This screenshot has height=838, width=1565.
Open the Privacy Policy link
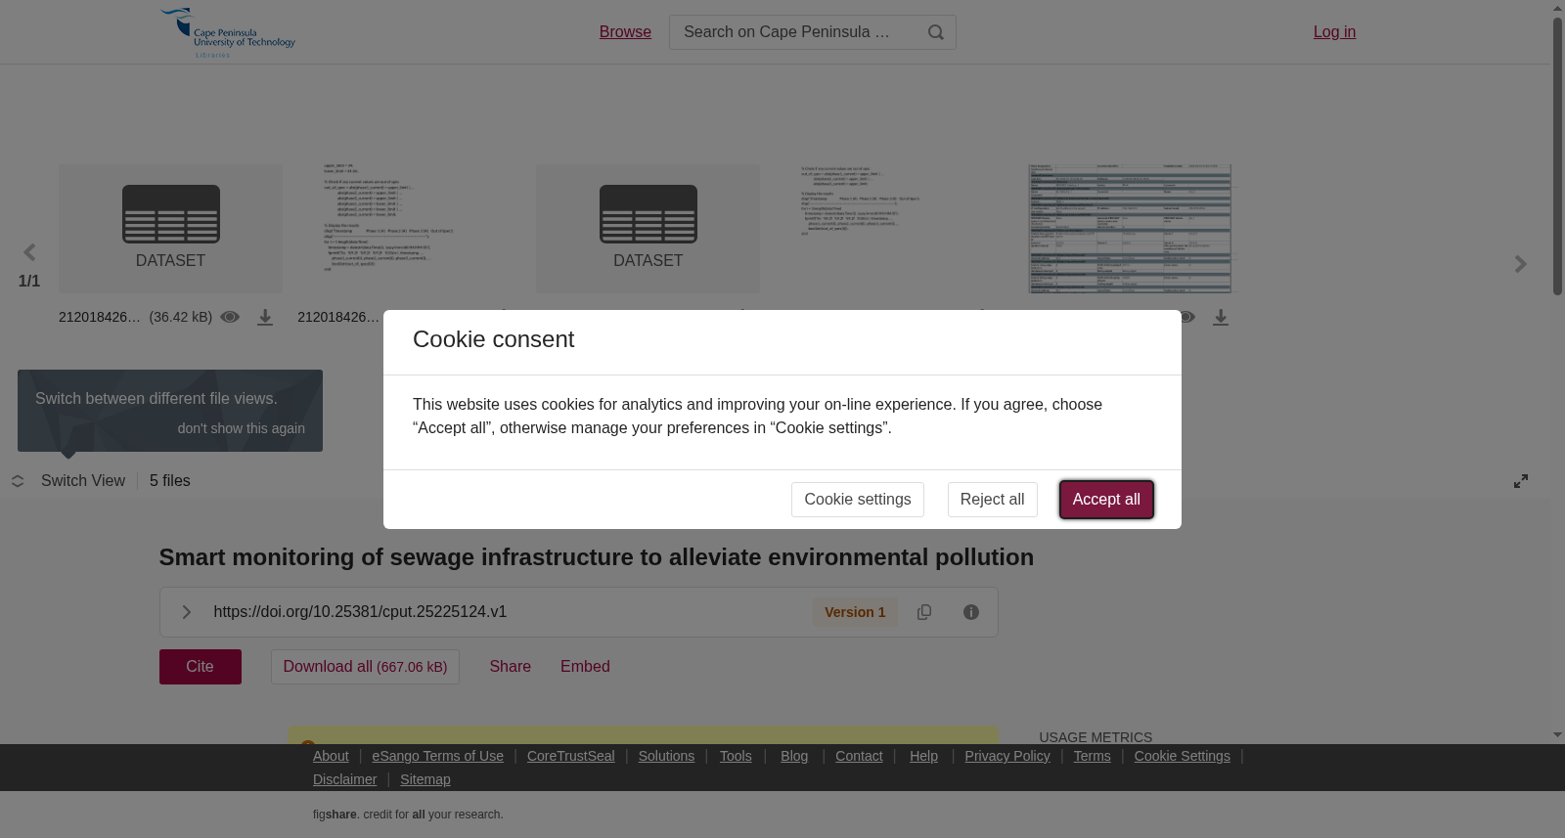tap(1007, 756)
